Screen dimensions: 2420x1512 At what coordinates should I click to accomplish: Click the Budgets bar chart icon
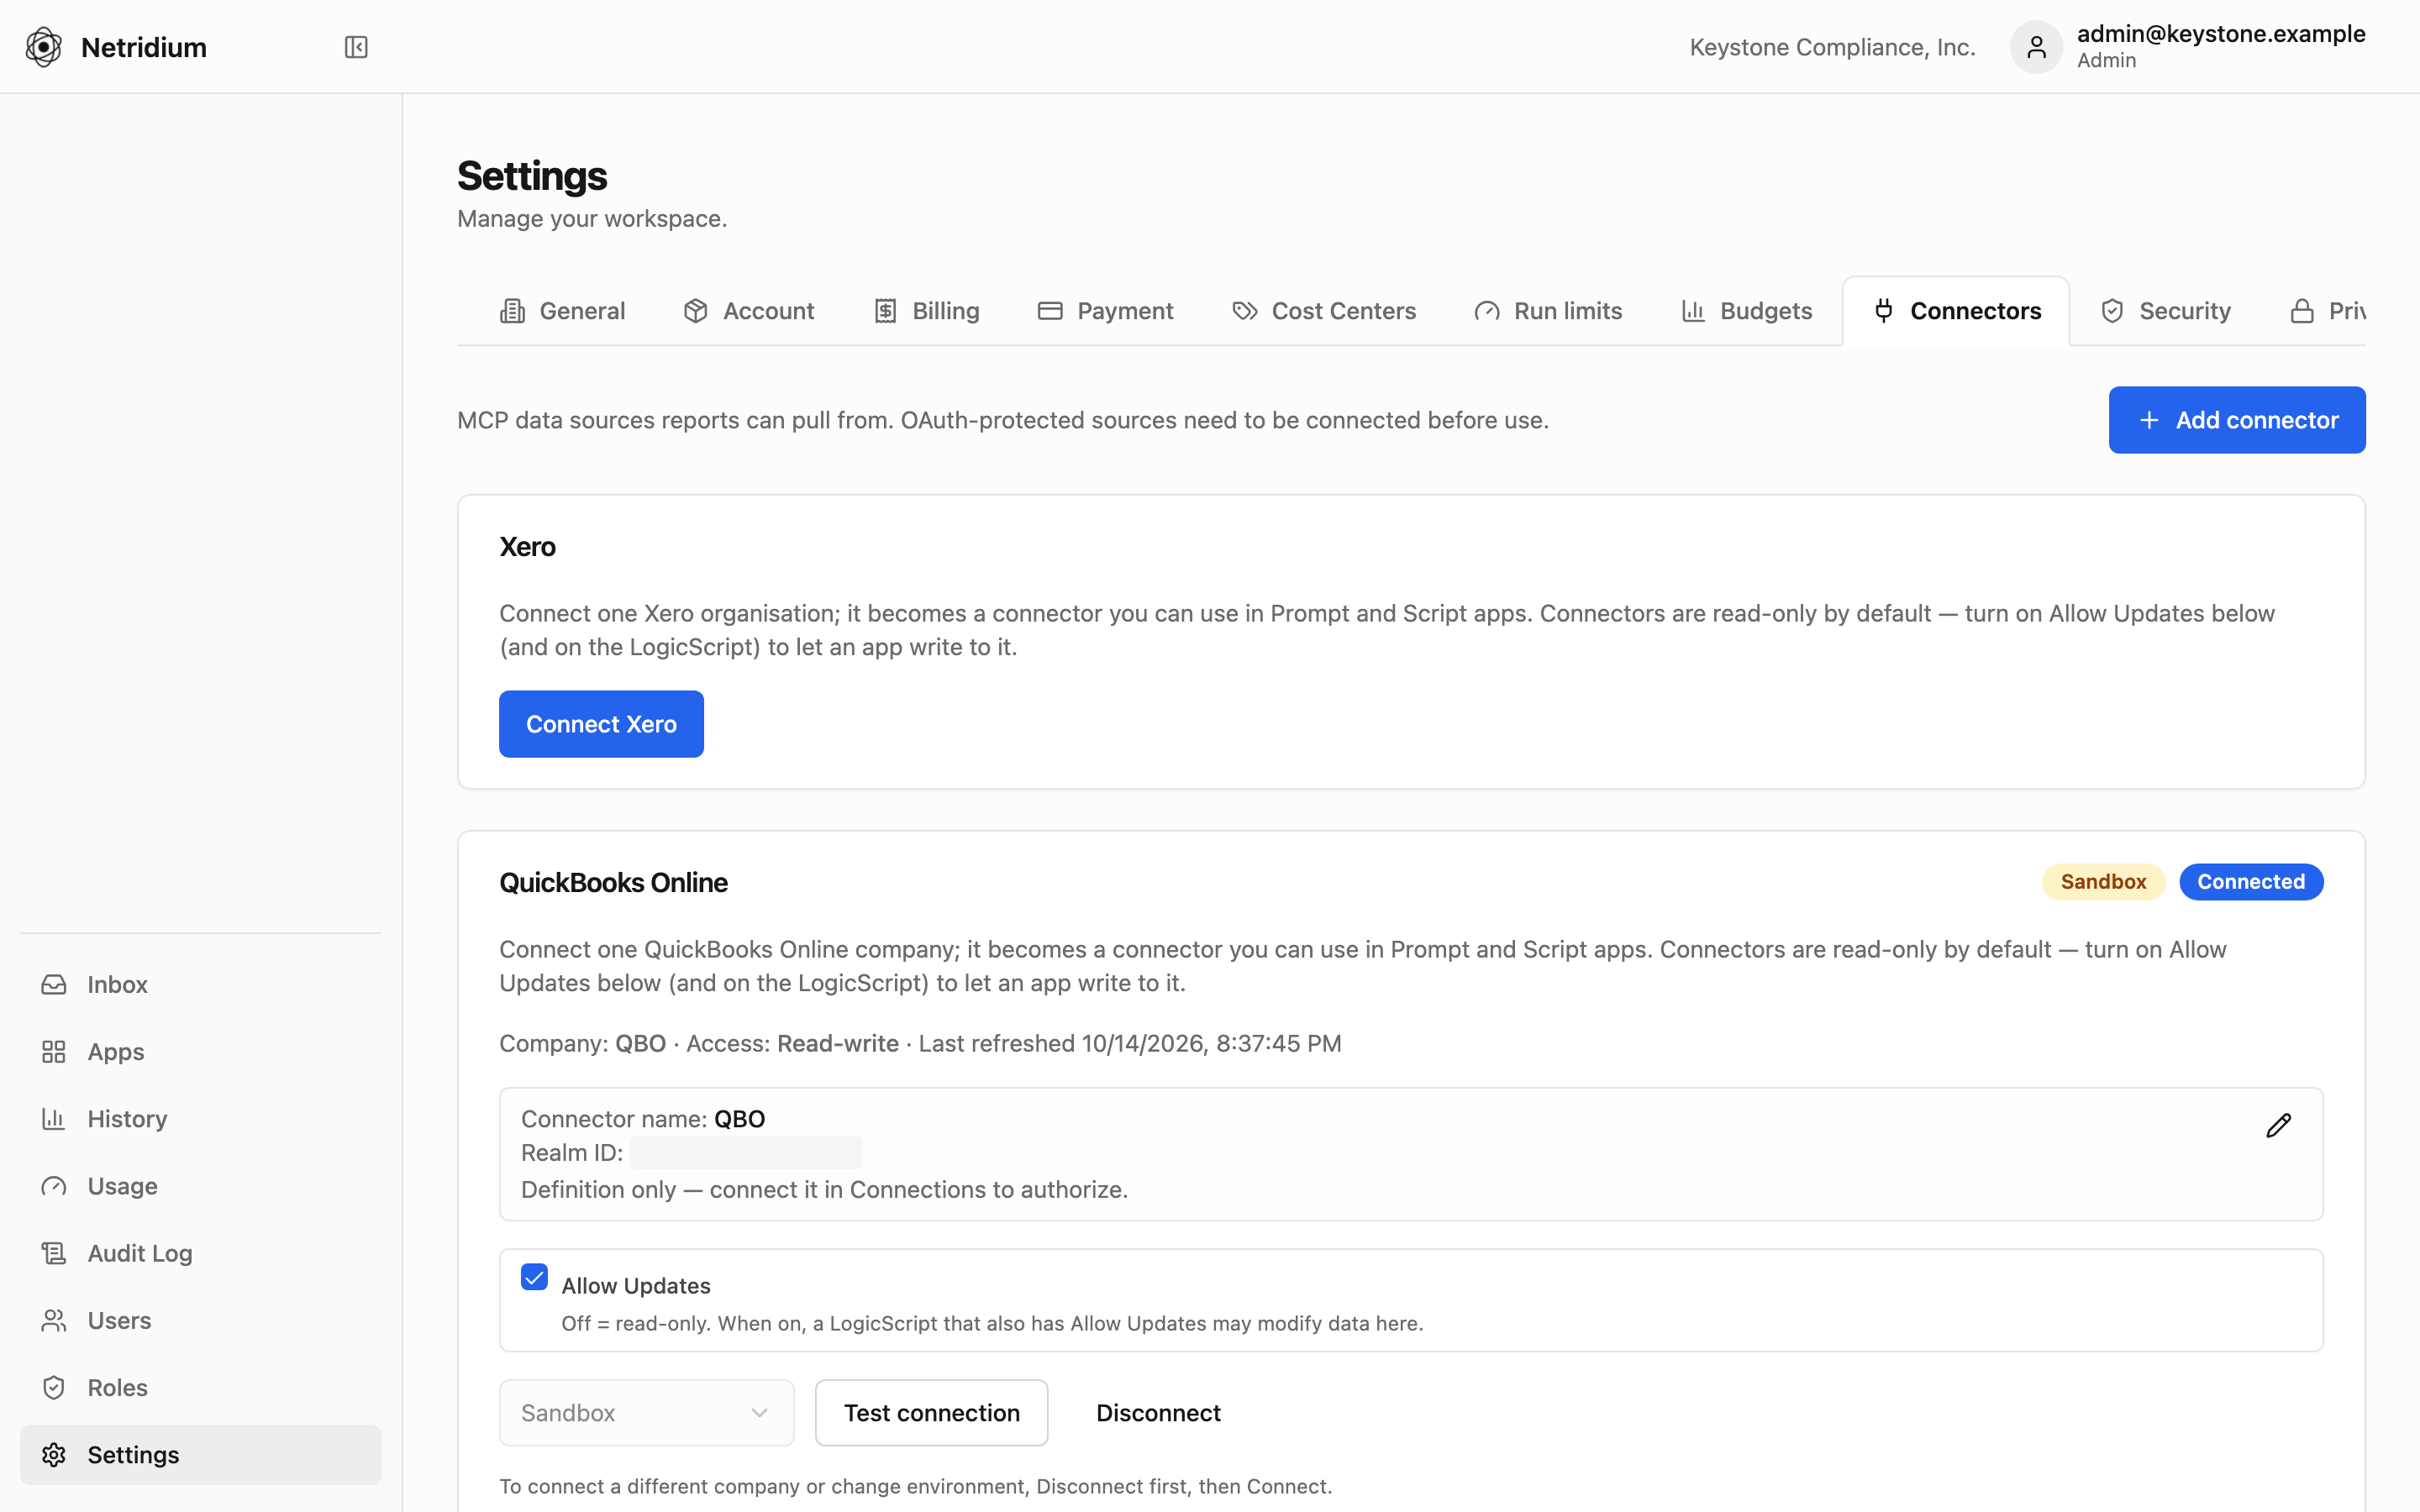pyautogui.click(x=1693, y=311)
